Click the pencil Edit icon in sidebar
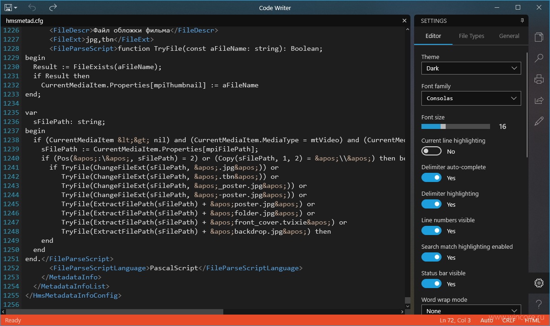Image resolution: width=550 pixels, height=326 pixels. (x=539, y=121)
